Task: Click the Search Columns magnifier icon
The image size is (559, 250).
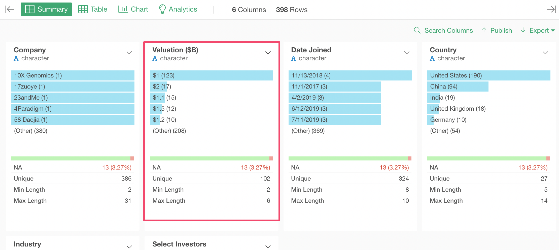Action: (417, 30)
